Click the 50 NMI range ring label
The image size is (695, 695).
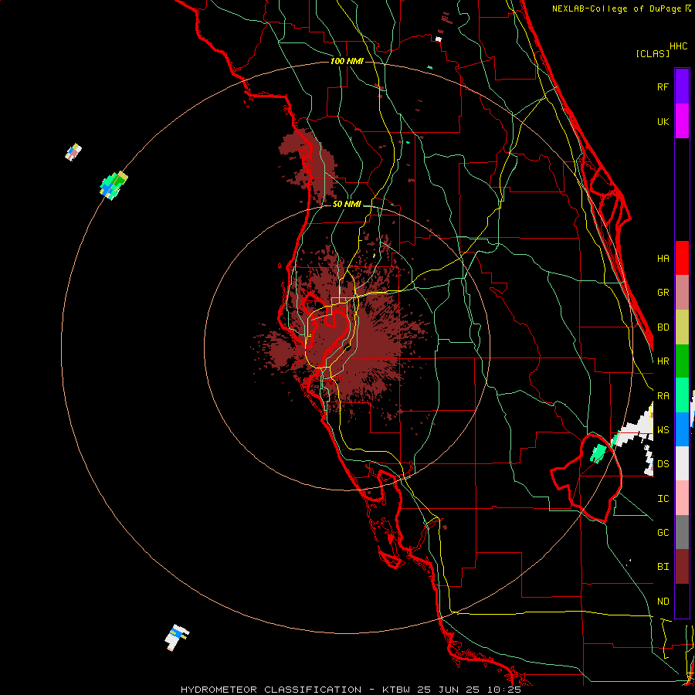pos(347,204)
